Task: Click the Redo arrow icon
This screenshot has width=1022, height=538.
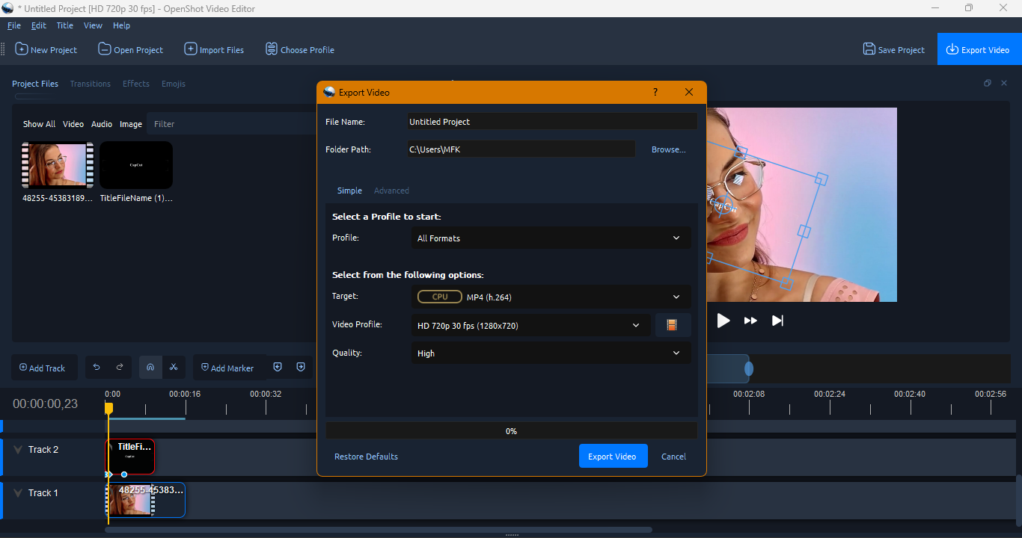Action: [x=119, y=367]
